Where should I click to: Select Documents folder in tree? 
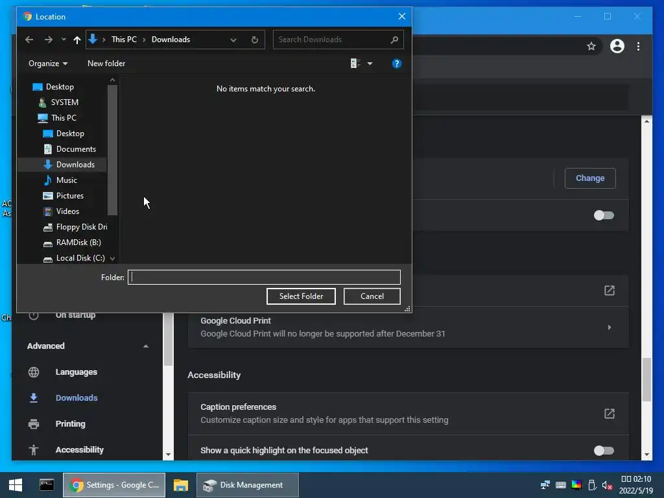76,149
